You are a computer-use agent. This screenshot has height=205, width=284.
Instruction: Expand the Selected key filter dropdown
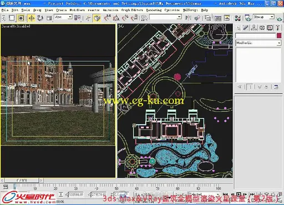pyautogui.click(x=218, y=194)
